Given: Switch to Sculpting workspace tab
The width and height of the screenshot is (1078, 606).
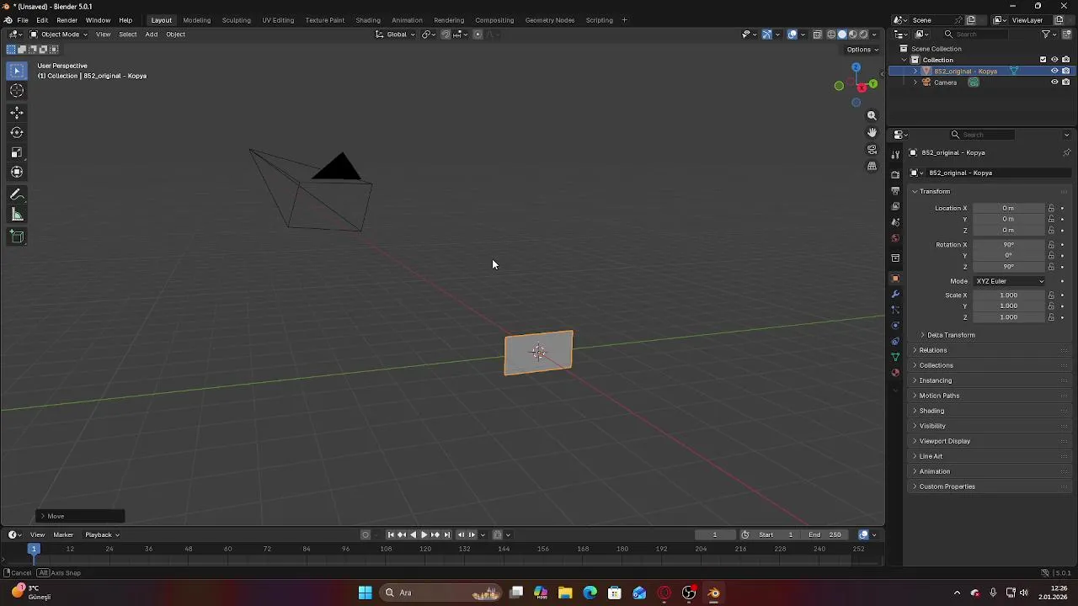Looking at the screenshot, I should 236,20.
